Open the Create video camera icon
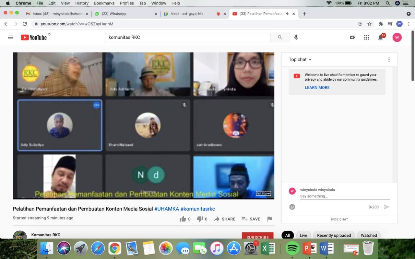Image resolution: width=415 pixels, height=259 pixels. click(x=353, y=38)
